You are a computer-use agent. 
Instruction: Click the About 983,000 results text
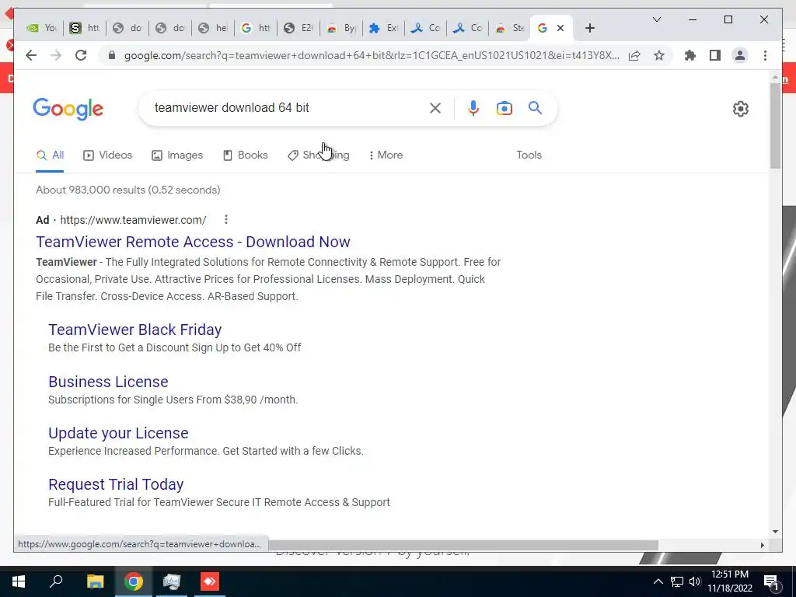click(128, 190)
